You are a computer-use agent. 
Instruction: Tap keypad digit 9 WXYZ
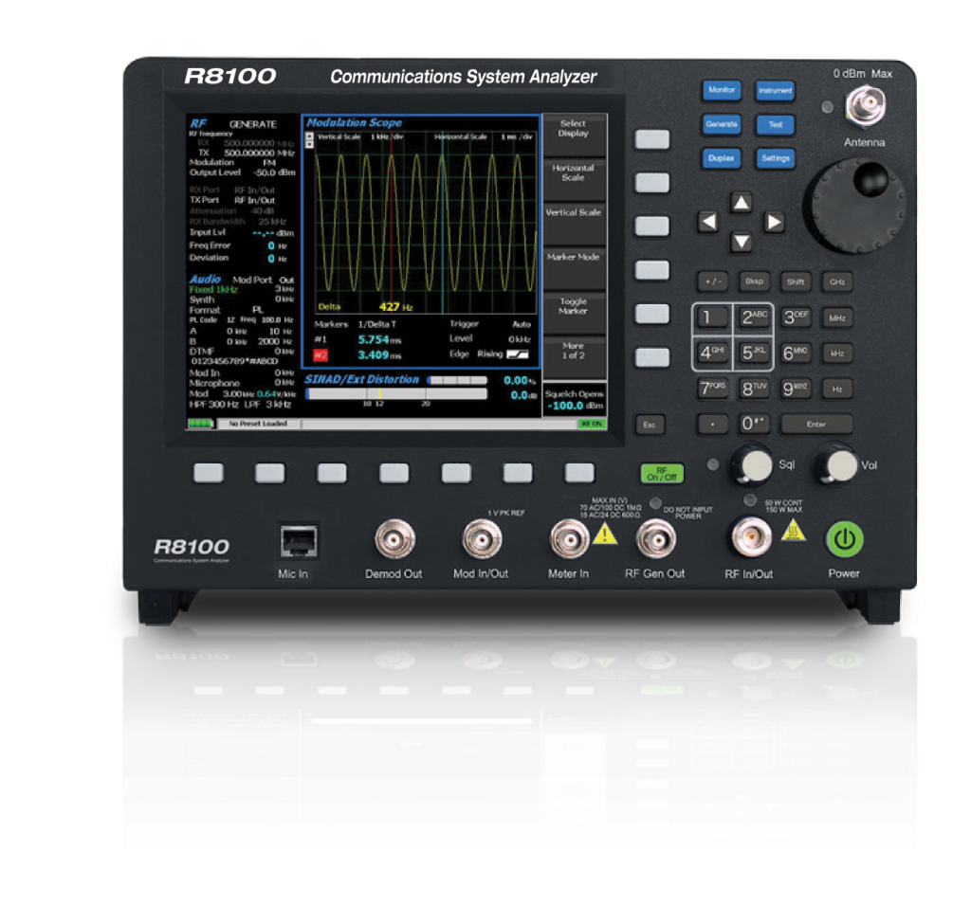(796, 389)
